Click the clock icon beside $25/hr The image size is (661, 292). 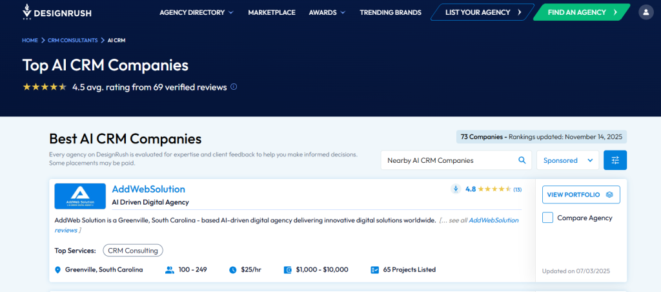(232, 269)
